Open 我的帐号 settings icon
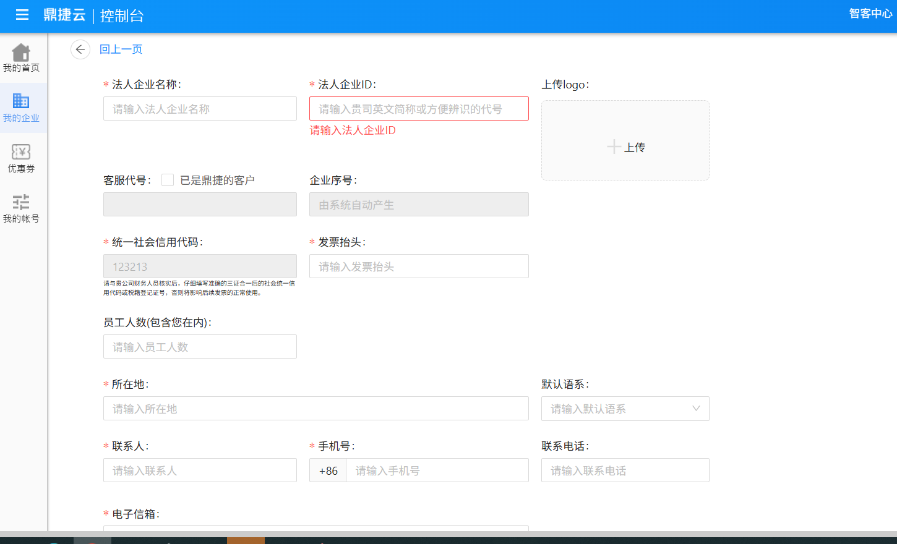The height and width of the screenshot is (544, 897). tap(21, 202)
